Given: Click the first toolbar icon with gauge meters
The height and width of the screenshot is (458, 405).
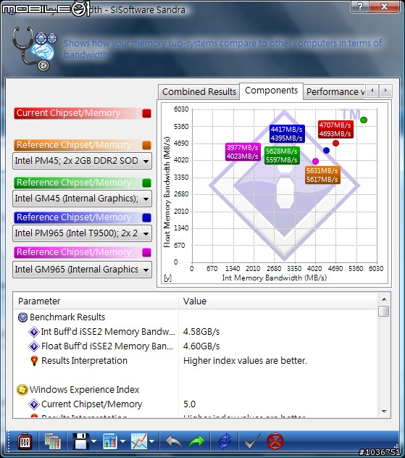Looking at the screenshot, I should click(25, 441).
